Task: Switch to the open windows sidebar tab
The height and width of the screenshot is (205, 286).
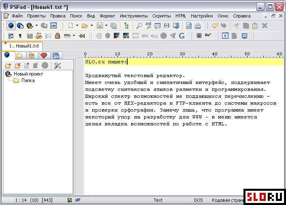Action: click(56, 55)
